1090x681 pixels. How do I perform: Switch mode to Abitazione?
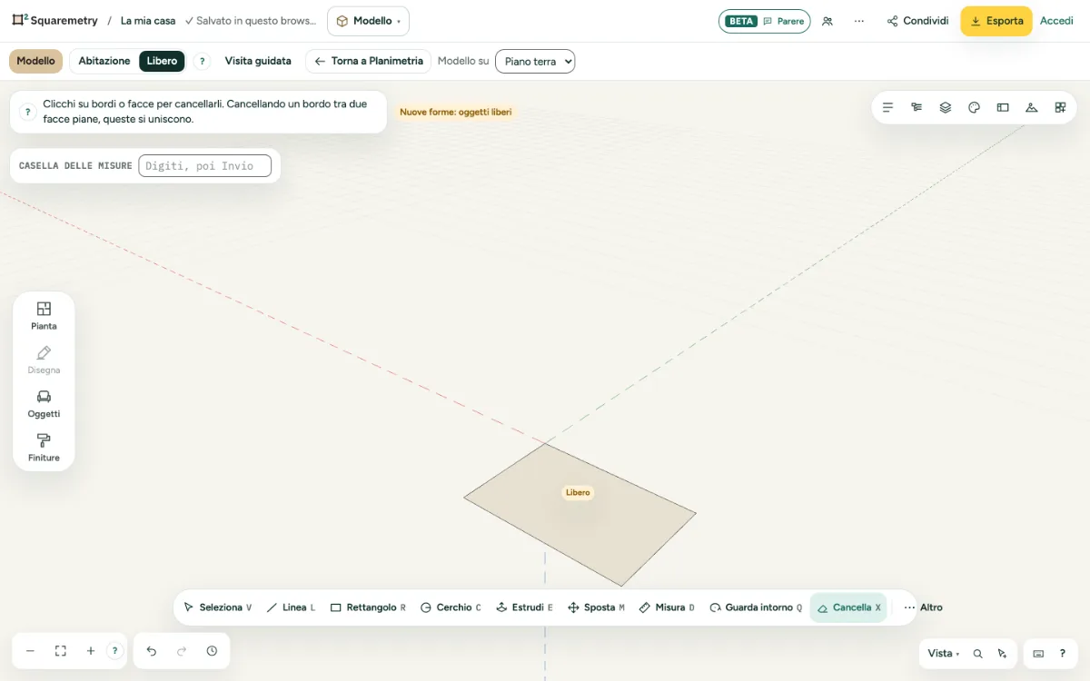(104, 61)
